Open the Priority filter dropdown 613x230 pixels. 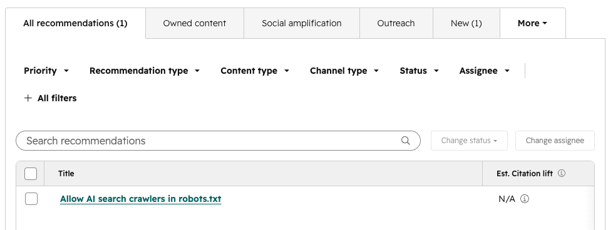(x=46, y=71)
